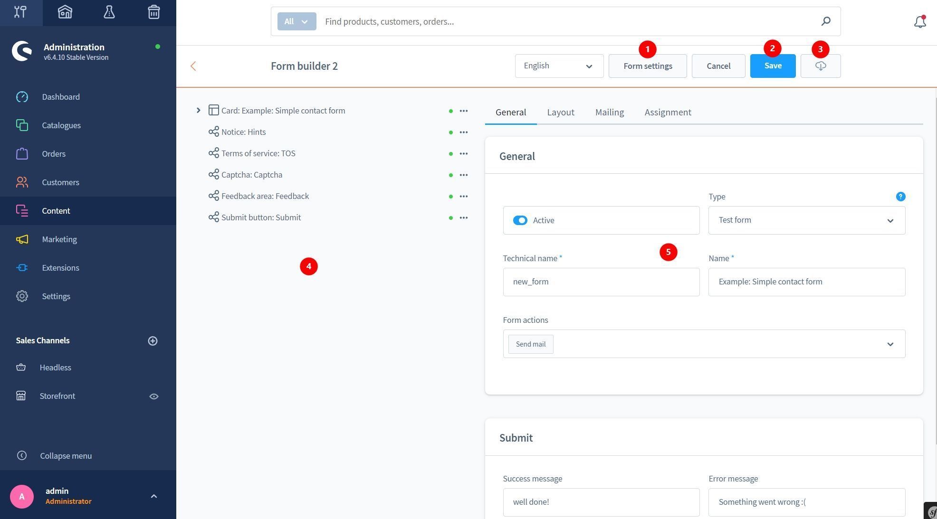Click the Save button
This screenshot has width=937, height=519.
pos(772,66)
